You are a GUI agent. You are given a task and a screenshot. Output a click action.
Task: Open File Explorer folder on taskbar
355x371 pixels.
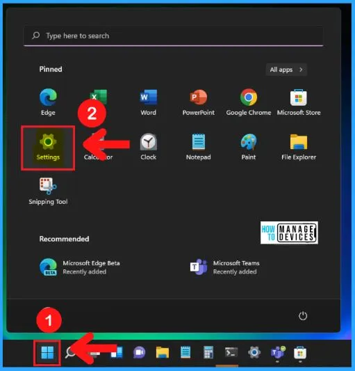coord(163,352)
